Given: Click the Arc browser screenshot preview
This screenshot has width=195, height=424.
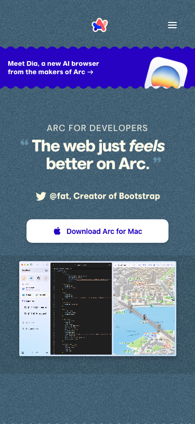Looking at the screenshot, I should pos(98,309).
